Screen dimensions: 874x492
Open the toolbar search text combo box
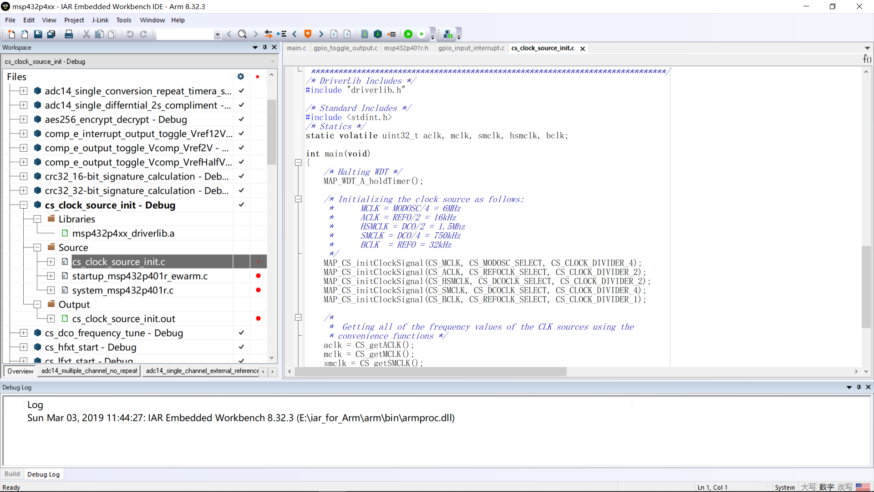click(x=188, y=34)
